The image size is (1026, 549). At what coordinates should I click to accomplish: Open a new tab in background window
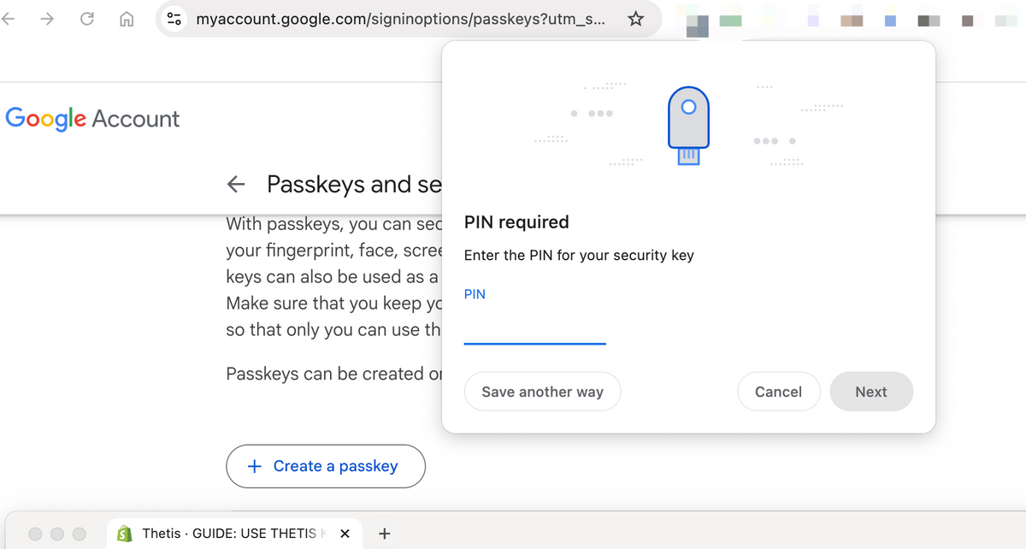[385, 534]
